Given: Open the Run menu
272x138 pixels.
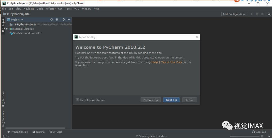Looking at the screenshot, I should [x=60, y=9].
